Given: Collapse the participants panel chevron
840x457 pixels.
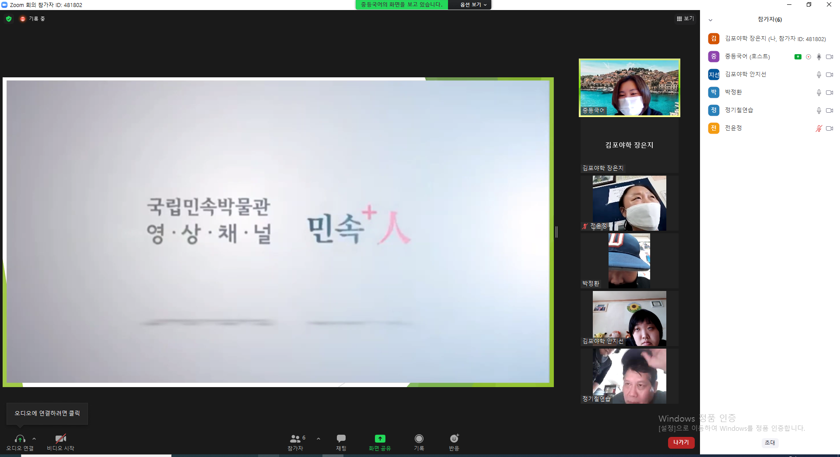Looking at the screenshot, I should (x=710, y=20).
